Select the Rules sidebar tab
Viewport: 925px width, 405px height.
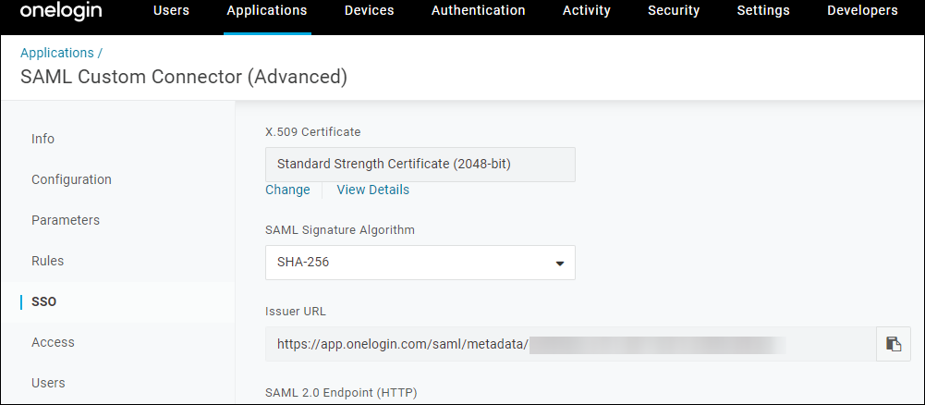click(47, 261)
